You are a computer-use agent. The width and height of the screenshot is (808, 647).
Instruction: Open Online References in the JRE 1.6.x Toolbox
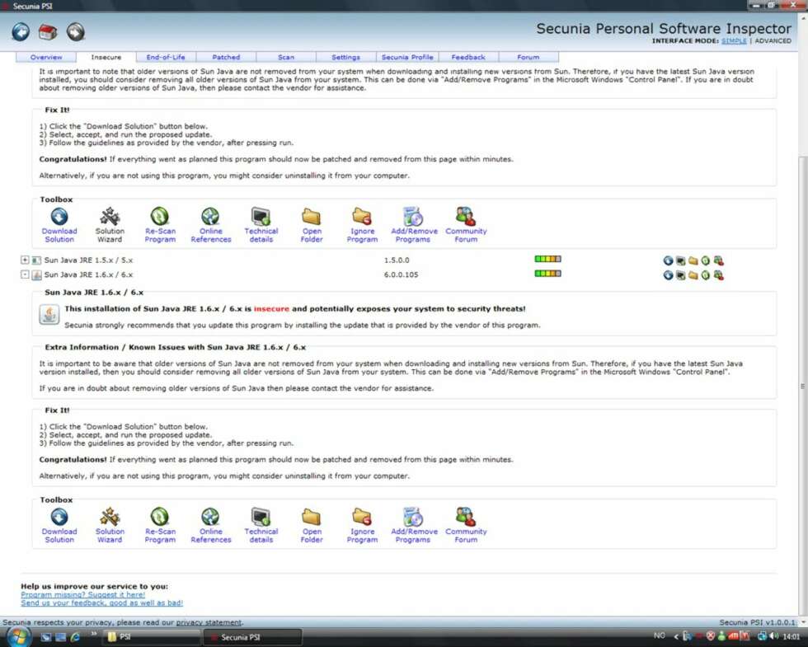(211, 526)
